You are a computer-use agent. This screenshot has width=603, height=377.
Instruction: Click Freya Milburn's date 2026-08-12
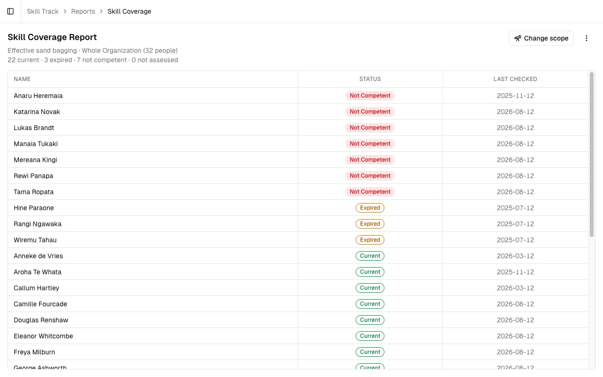coord(515,352)
